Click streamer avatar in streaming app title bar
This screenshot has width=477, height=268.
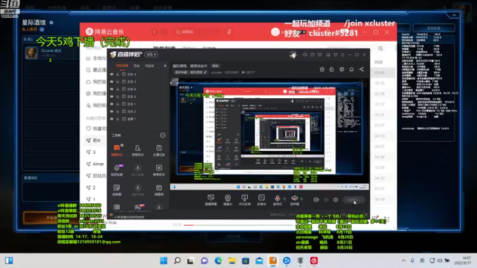[293, 55]
